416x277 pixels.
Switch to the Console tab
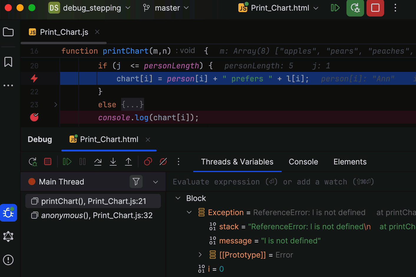(303, 162)
